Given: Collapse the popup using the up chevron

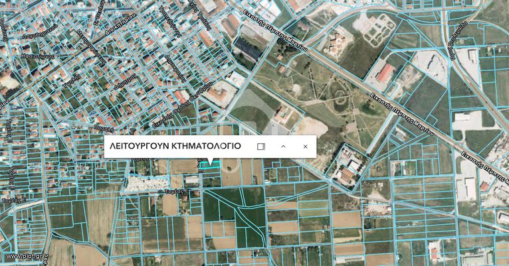Looking at the screenshot, I should click(283, 147).
